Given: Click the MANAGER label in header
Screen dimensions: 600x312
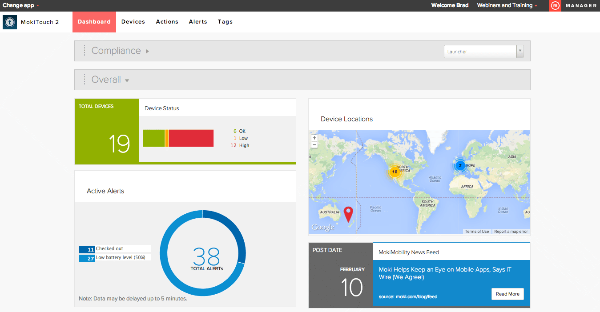Looking at the screenshot, I should click(x=581, y=6).
